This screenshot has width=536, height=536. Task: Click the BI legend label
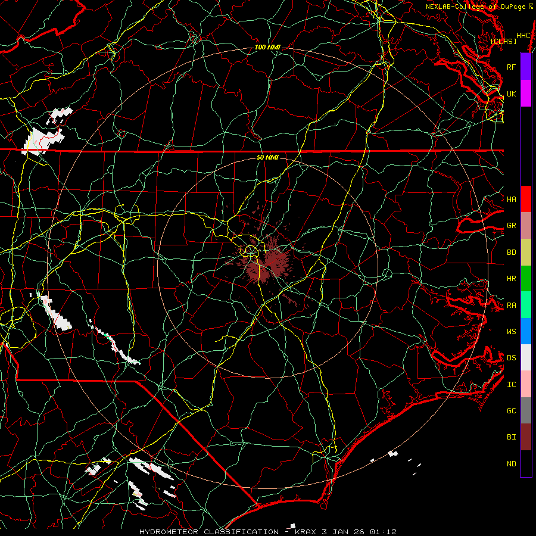point(511,437)
